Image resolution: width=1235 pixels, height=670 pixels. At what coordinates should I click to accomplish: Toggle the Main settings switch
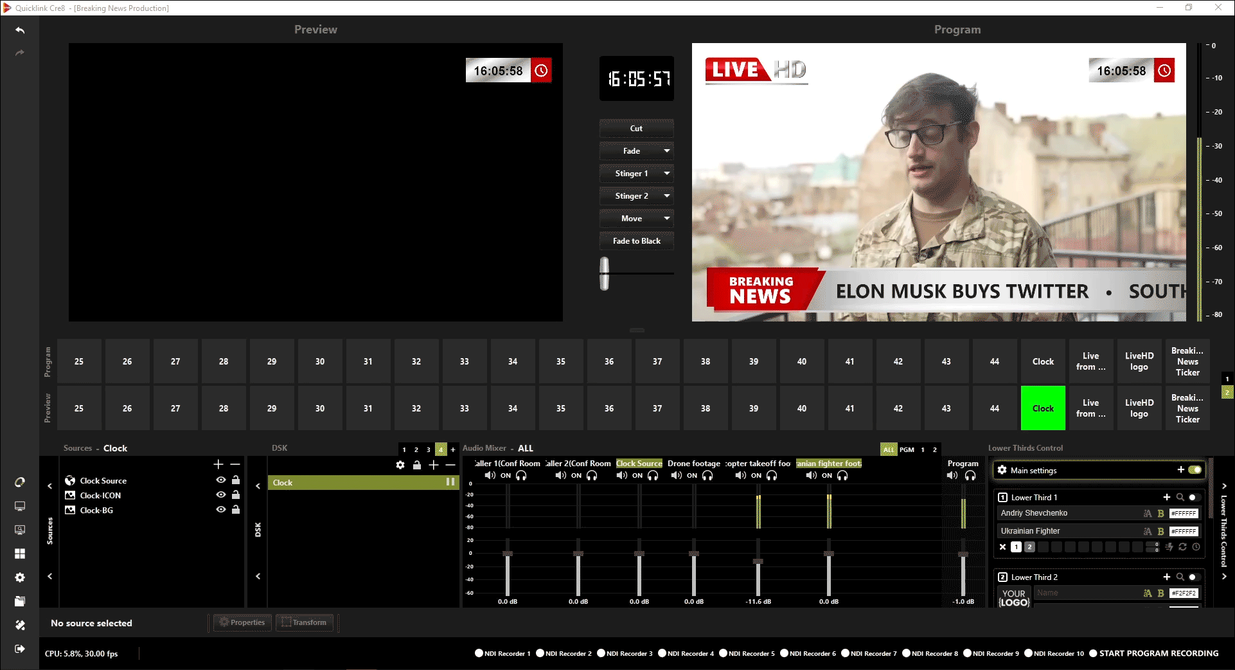1195,470
